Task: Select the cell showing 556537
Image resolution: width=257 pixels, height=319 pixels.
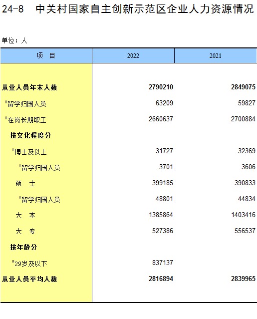Action: pyautogui.click(x=245, y=231)
